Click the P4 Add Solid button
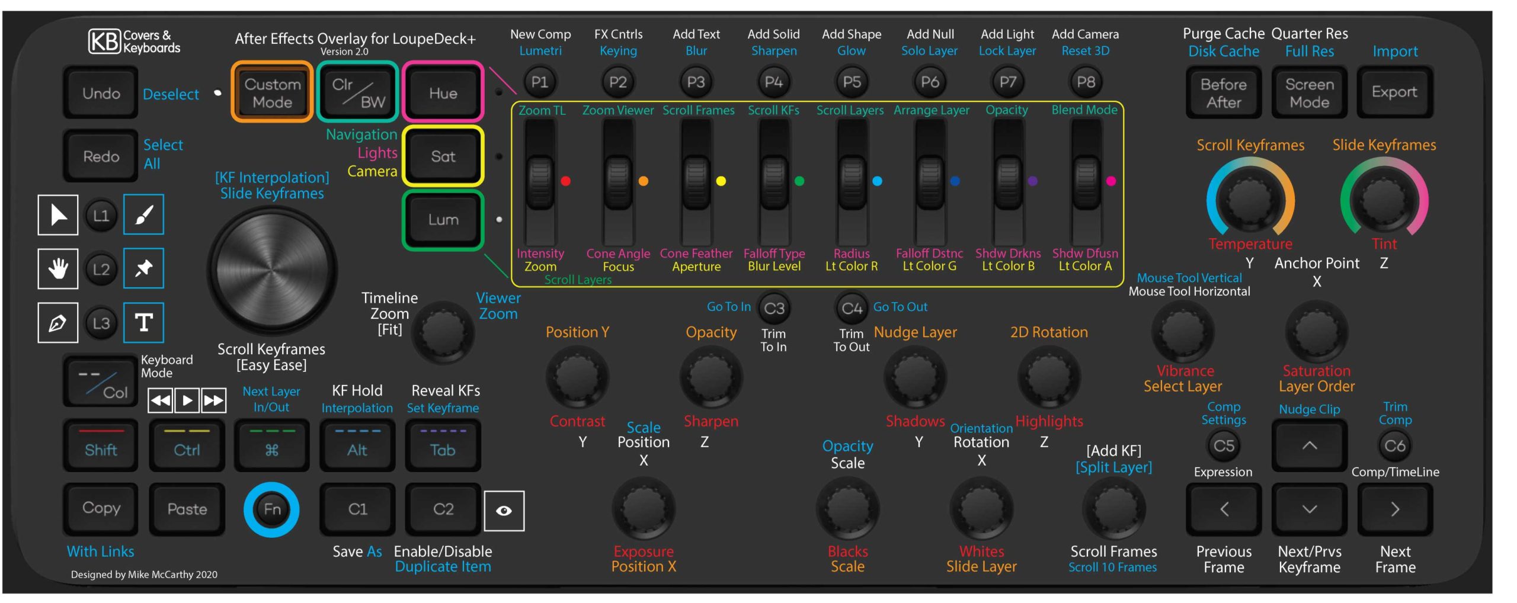This screenshot has height=603, width=1517. click(774, 82)
